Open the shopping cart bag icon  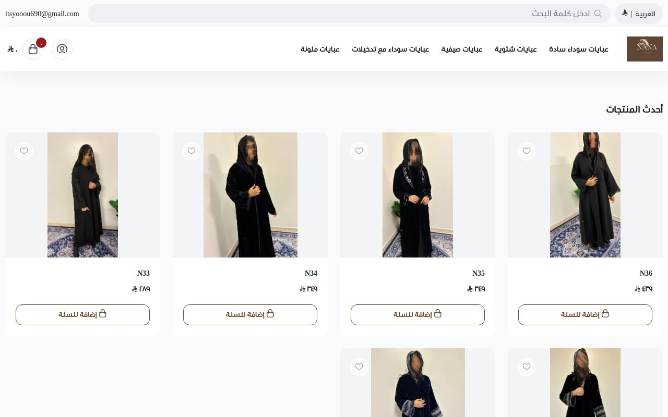(x=33, y=49)
